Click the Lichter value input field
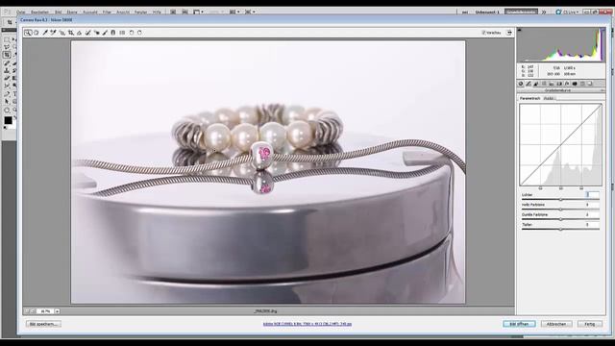This screenshot has width=615, height=346. (x=593, y=194)
